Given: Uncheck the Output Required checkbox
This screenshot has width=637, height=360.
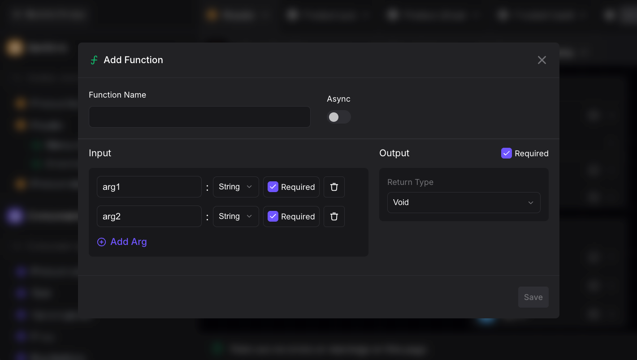Looking at the screenshot, I should [x=507, y=153].
